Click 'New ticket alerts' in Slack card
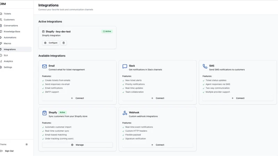Image resolution: width=278 pixels, height=156 pixels. [x=133, y=80]
